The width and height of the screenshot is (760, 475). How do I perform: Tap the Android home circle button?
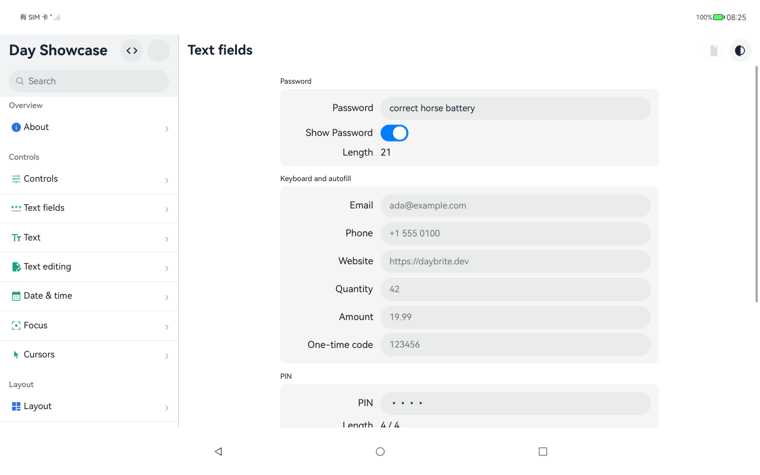(x=380, y=451)
